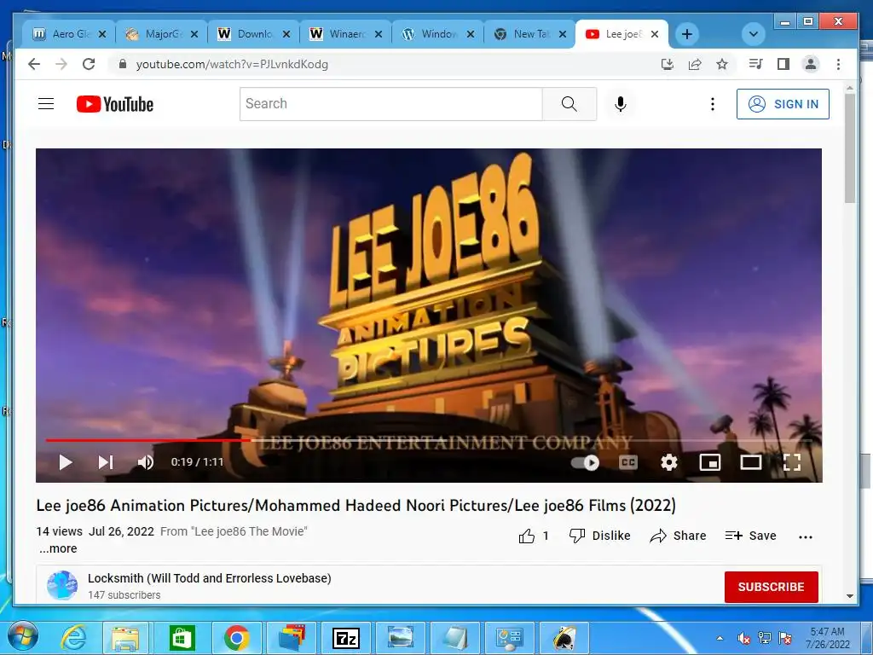Go back in browser history

pos(34,64)
